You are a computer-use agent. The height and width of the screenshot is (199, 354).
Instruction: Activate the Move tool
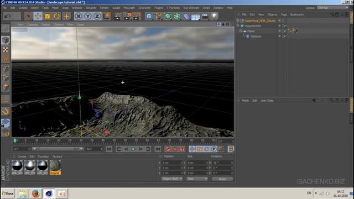(38, 16)
